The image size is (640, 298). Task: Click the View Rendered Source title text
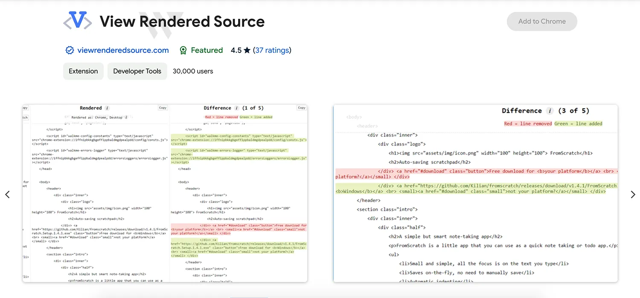[182, 21]
